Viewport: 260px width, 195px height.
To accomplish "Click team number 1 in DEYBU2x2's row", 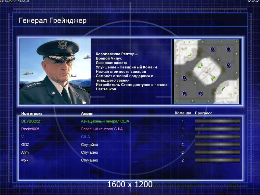I will click(x=183, y=121).
